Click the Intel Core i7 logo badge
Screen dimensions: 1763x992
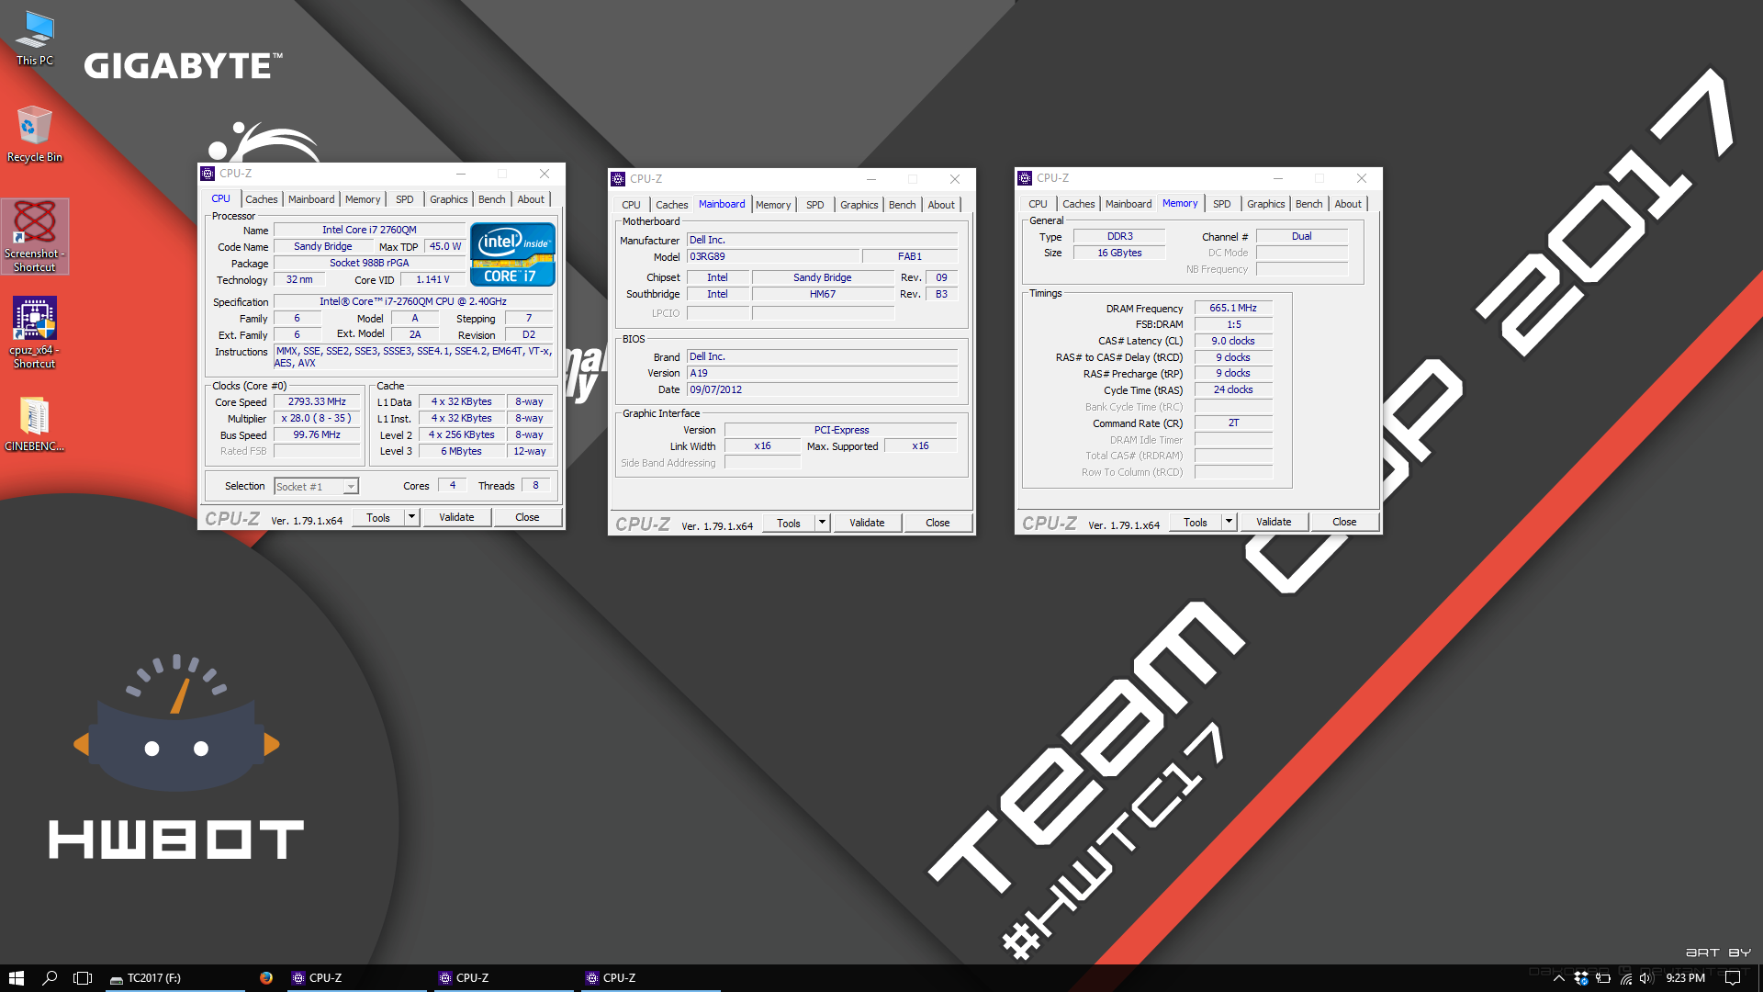pos(512,254)
